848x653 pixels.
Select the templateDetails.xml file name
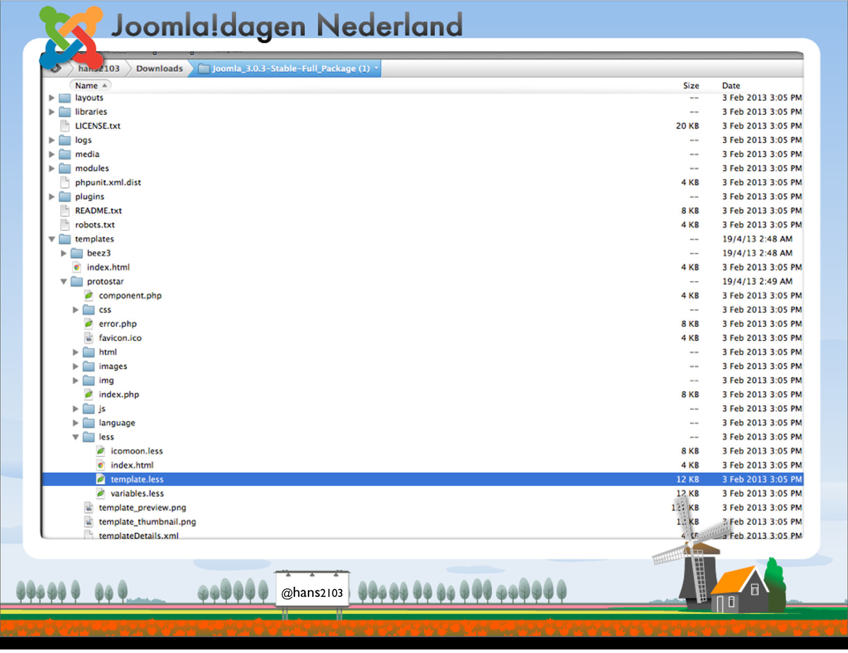(138, 536)
